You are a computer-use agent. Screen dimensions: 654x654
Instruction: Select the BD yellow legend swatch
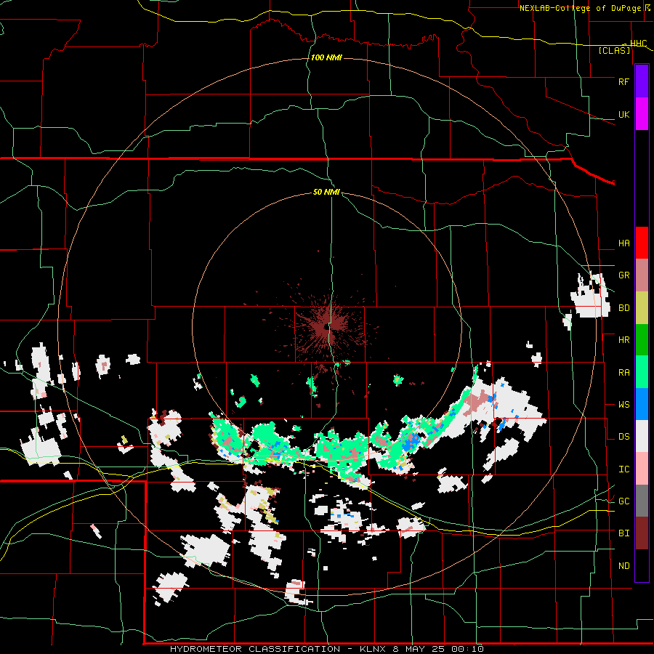click(642, 308)
